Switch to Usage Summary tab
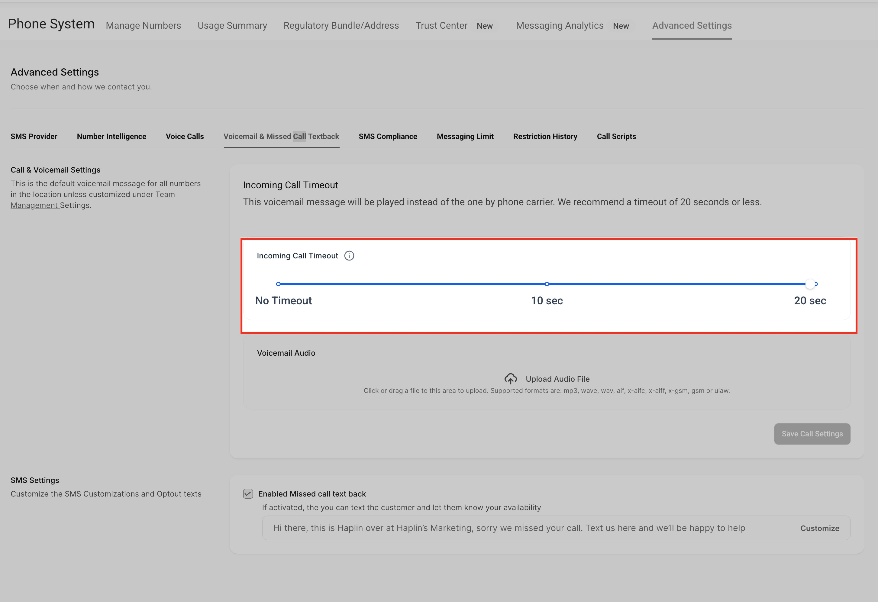This screenshot has height=602, width=878. tap(232, 25)
